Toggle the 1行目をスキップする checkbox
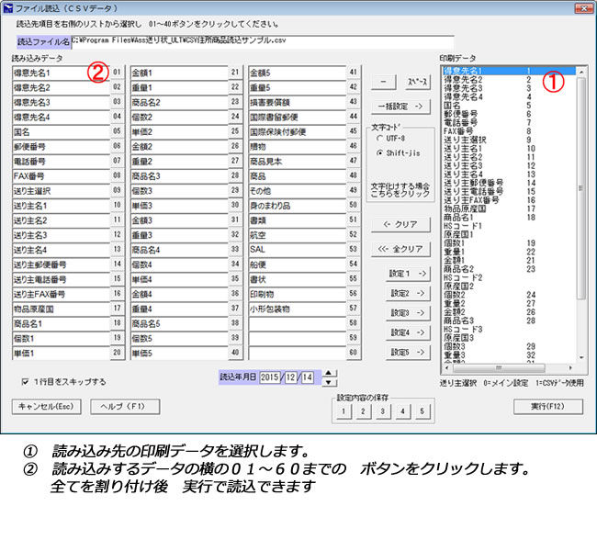This screenshot has width=597, height=551. coord(25,381)
